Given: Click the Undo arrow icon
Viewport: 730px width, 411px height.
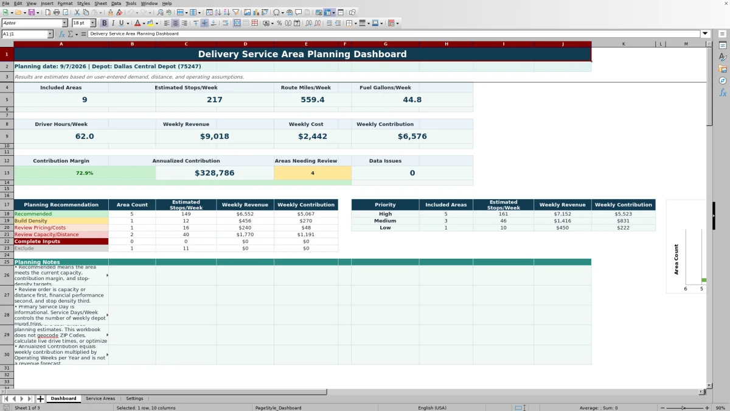Looking at the screenshot, I should [131, 12].
